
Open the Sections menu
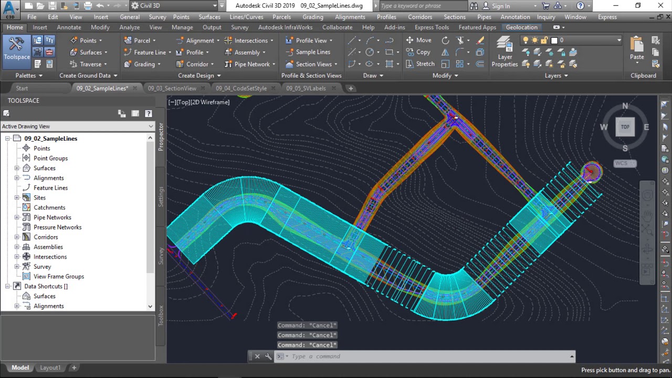pos(455,17)
